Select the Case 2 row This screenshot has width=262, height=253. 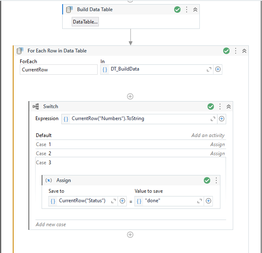click(x=131, y=154)
